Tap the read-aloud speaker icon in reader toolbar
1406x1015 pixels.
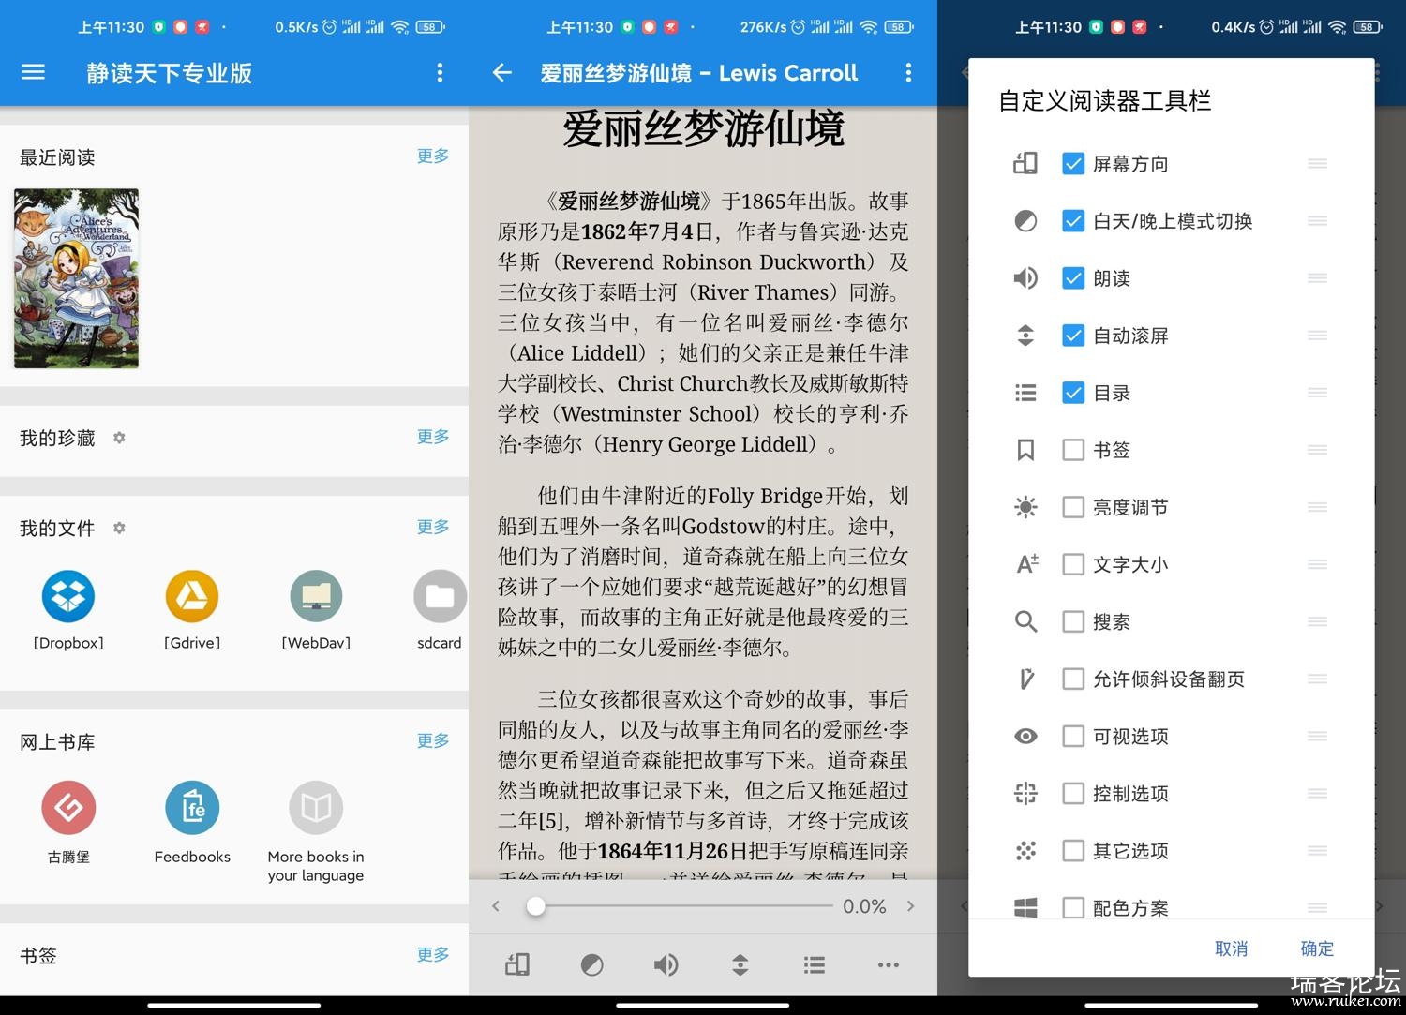point(666,964)
